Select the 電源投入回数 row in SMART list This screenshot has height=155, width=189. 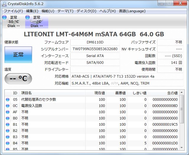click(92, 106)
